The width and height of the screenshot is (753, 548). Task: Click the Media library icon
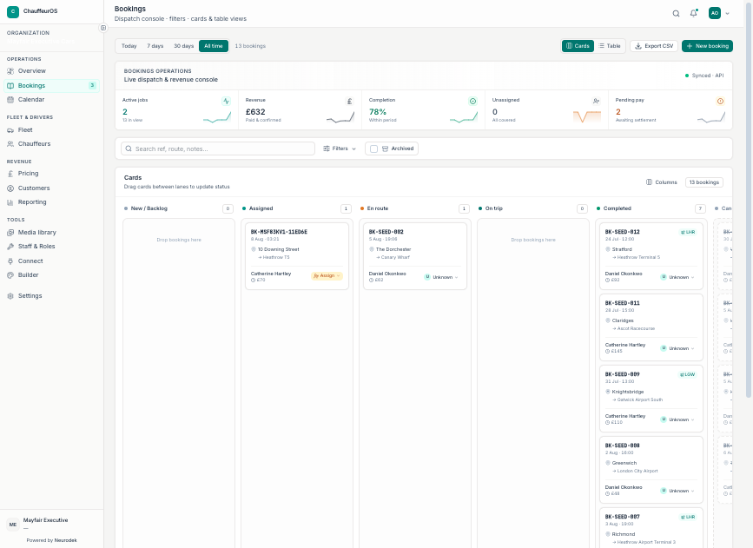(x=10, y=233)
